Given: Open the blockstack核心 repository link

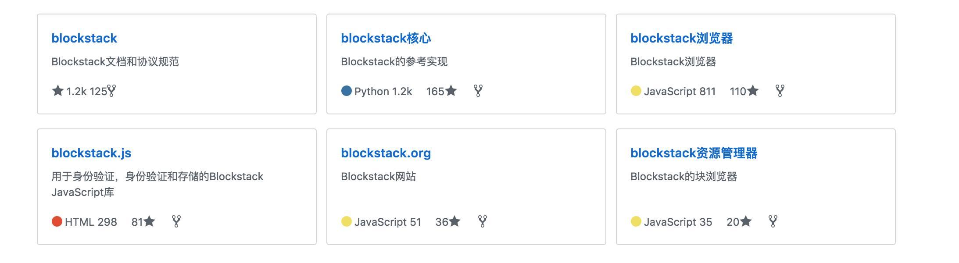Looking at the screenshot, I should [x=386, y=39].
